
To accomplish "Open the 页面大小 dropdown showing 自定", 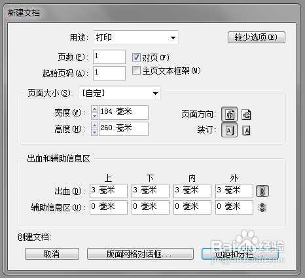I will [120, 93].
